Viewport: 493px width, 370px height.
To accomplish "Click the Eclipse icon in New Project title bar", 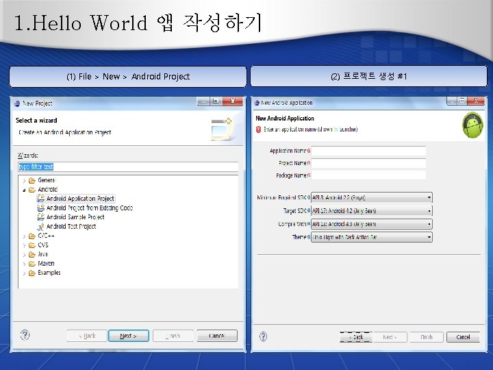I will point(17,103).
